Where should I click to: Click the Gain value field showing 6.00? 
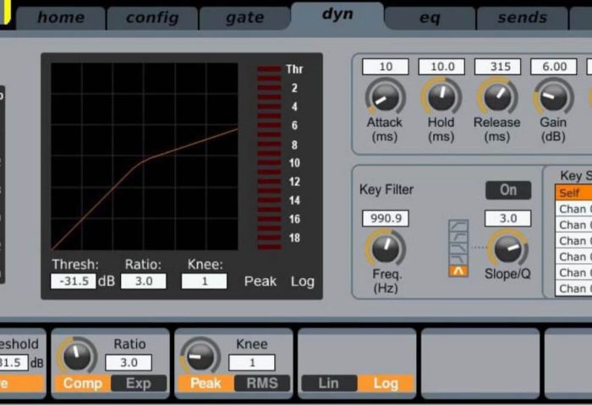(553, 67)
